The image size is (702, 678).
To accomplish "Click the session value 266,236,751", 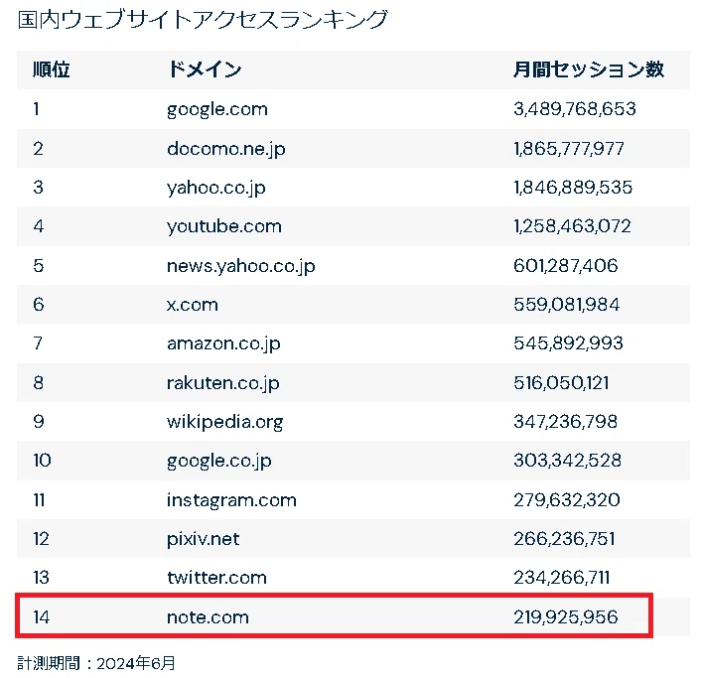I will [564, 538].
